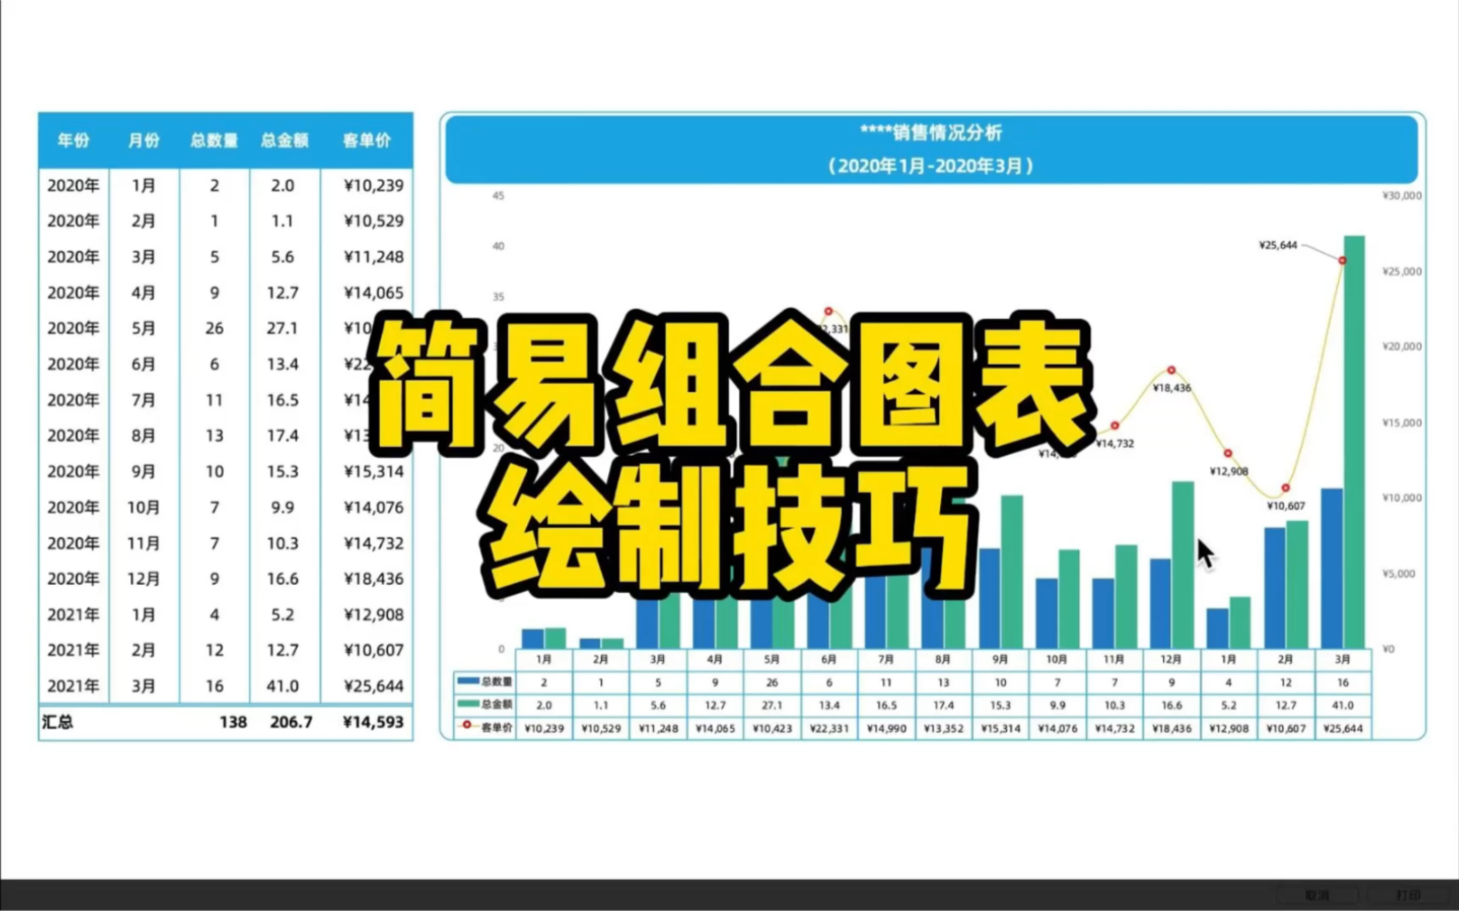Click the ¥0 right axis label

(x=1388, y=649)
